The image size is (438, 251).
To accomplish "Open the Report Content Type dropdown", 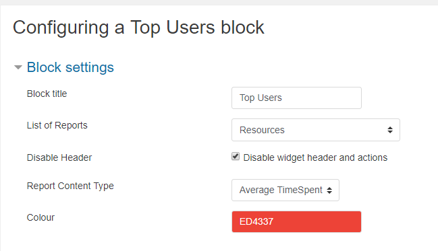I will click(x=285, y=190).
